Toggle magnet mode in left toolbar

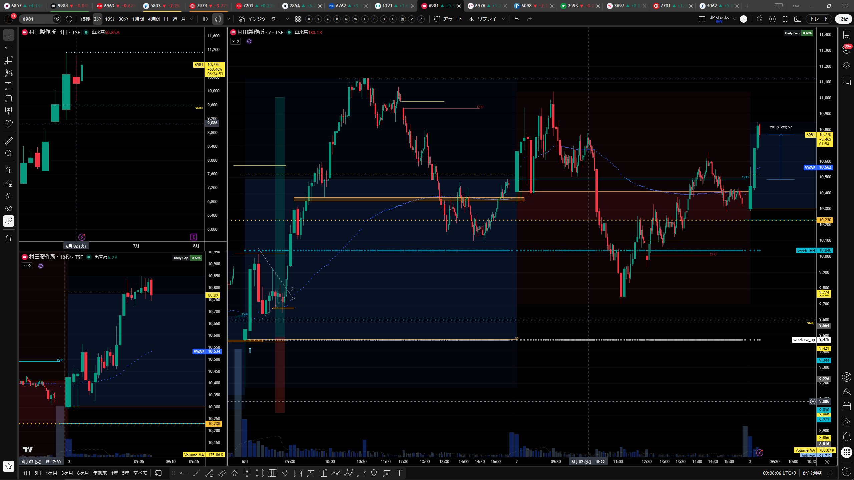(9, 170)
